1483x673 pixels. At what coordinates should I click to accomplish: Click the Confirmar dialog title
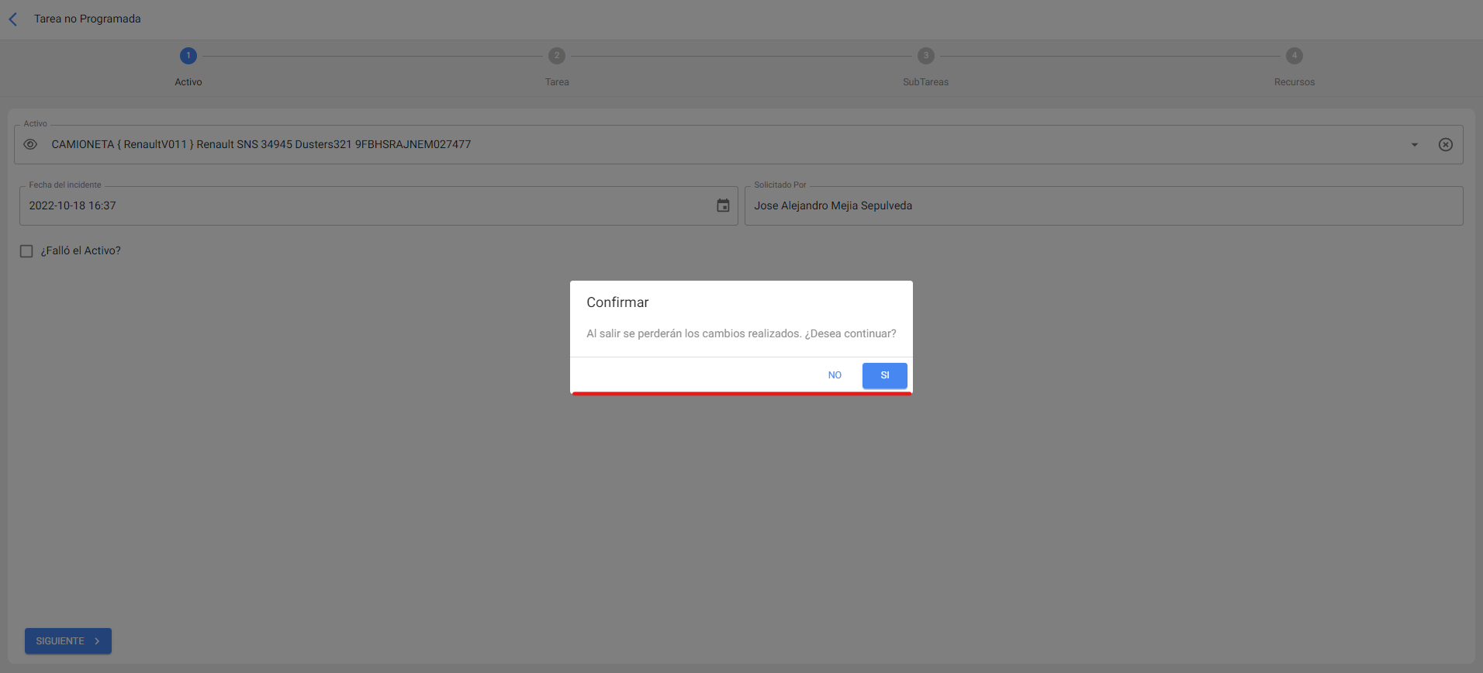pos(617,302)
